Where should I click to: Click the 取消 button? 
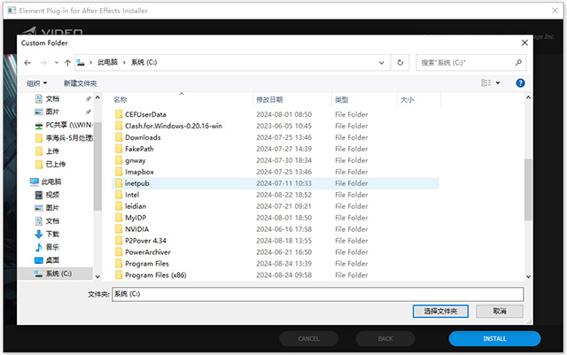500,312
